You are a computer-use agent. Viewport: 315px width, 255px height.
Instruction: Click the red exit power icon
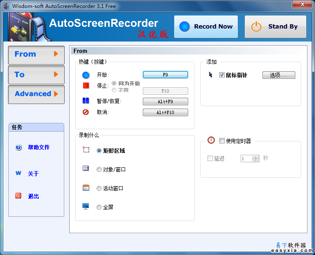[x=18, y=195]
